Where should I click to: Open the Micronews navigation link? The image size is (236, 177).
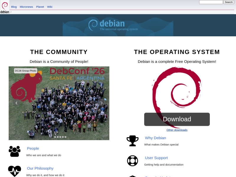point(26,7)
